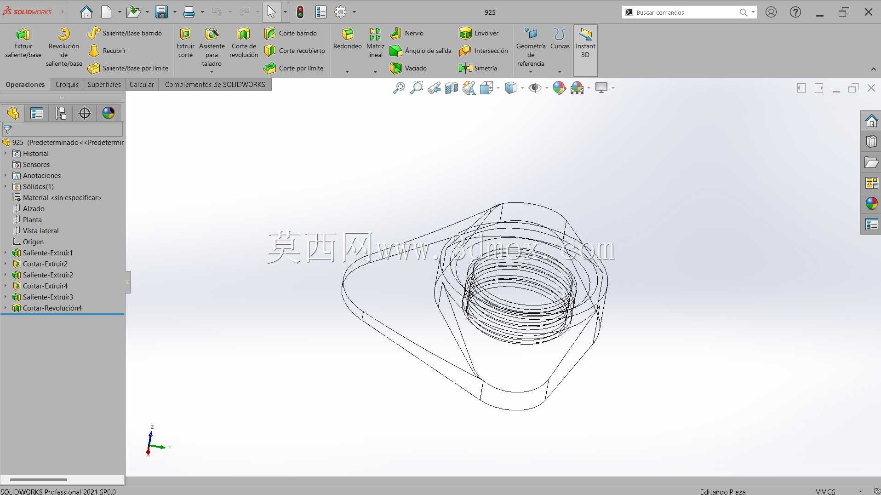The image size is (881, 495).
Task: Click Ángulo de salida tool
Action: (x=421, y=51)
